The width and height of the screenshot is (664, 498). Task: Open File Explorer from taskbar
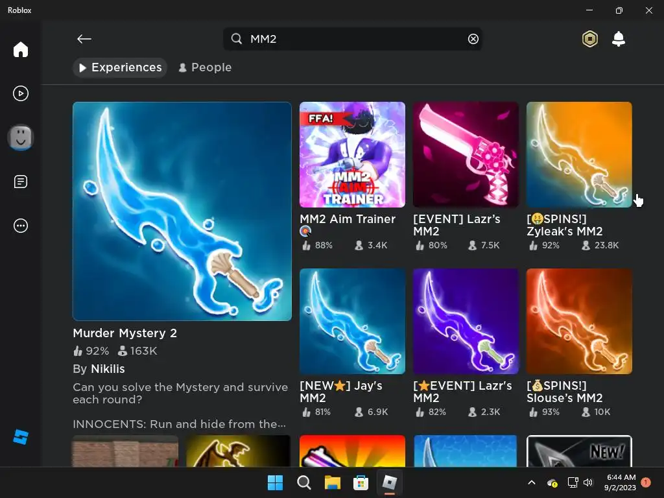(x=333, y=482)
